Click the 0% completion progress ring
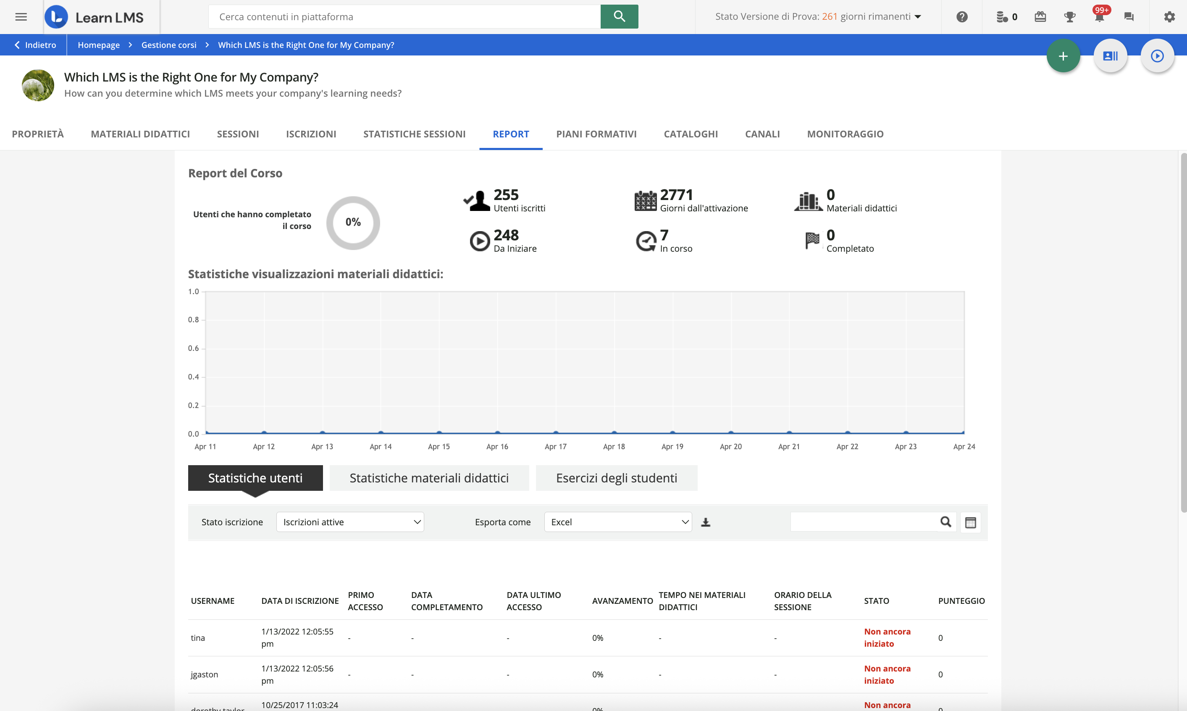 coord(353,222)
